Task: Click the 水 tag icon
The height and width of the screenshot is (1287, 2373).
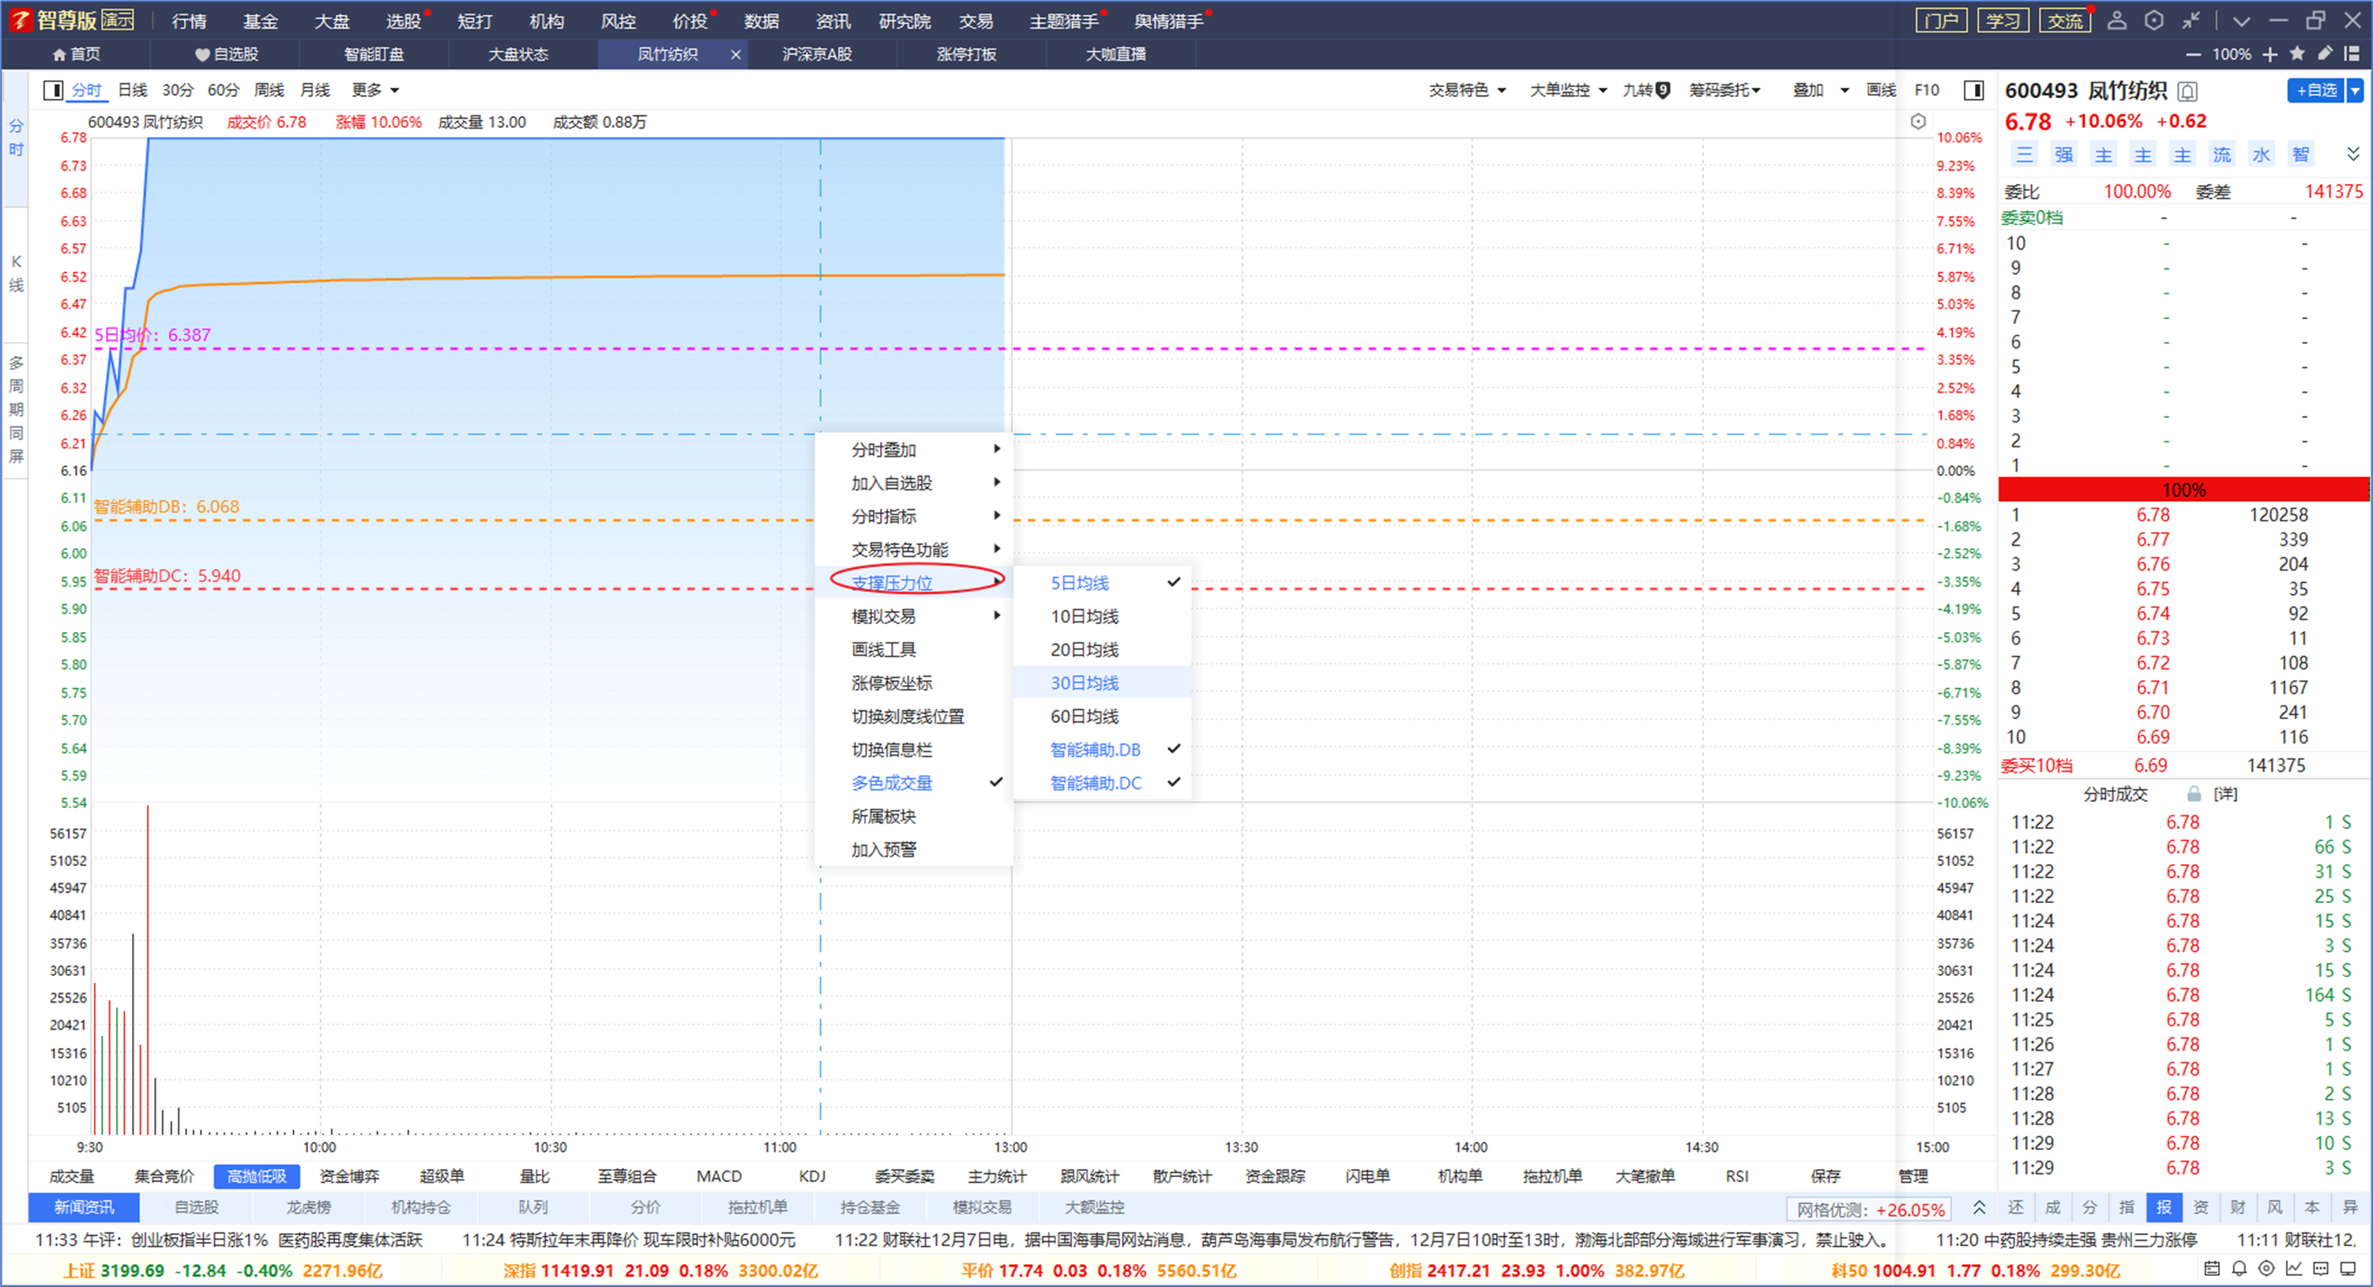Action: click(2262, 155)
